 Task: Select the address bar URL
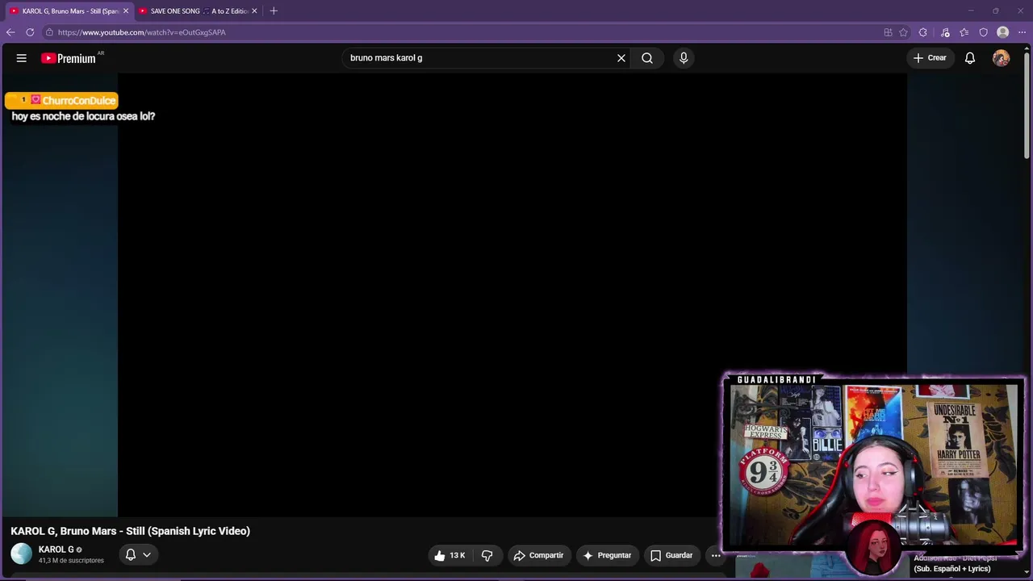click(142, 32)
